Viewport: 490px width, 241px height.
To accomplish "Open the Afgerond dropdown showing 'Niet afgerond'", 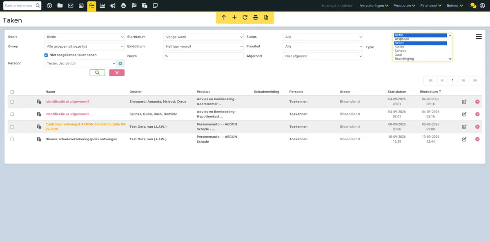I will (323, 56).
